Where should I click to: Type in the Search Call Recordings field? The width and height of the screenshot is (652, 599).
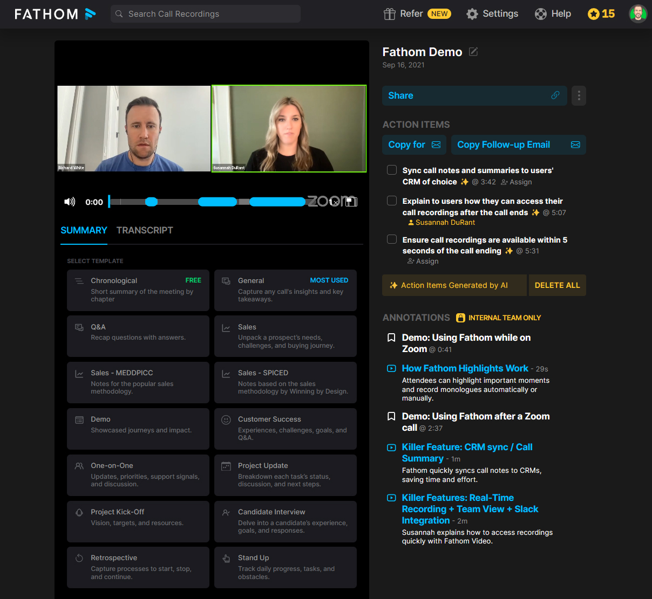(x=205, y=14)
